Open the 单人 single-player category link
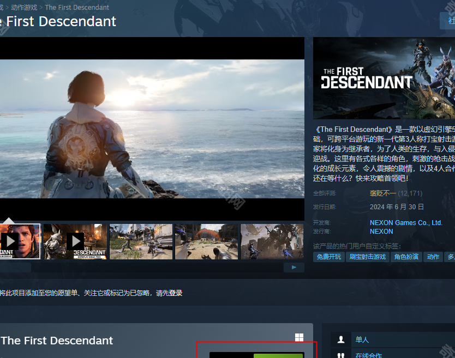Screen dimensions: 455x358 362,339
